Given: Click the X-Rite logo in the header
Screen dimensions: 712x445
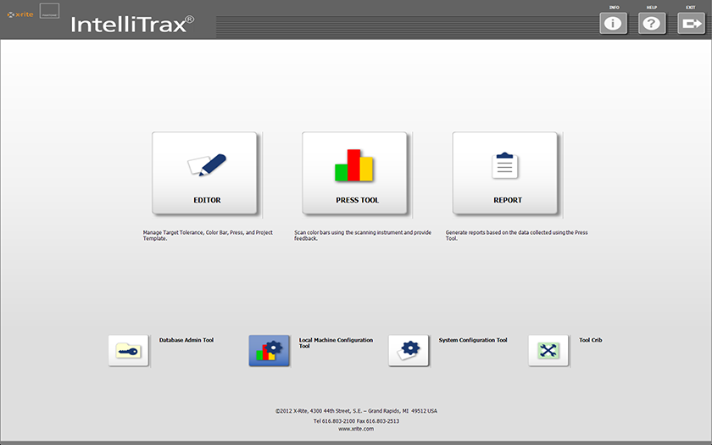Looking at the screenshot, I should (x=20, y=14).
